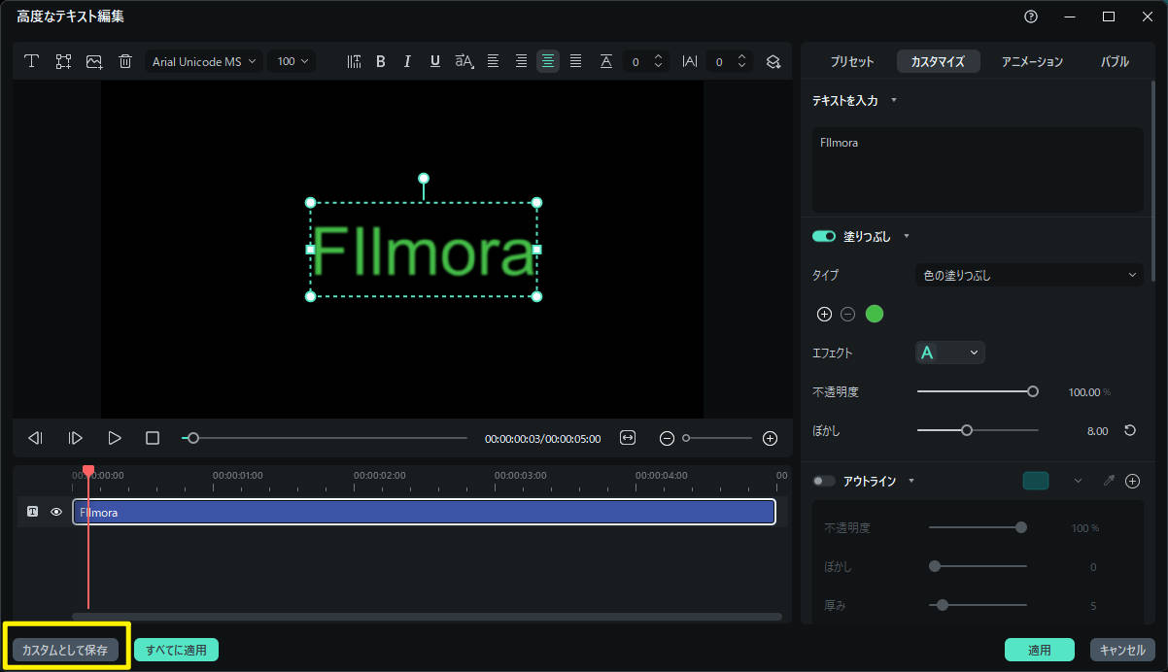Image resolution: width=1168 pixels, height=672 pixels.
Task: Click the delete trash icon in toolbar
Action: click(125, 61)
